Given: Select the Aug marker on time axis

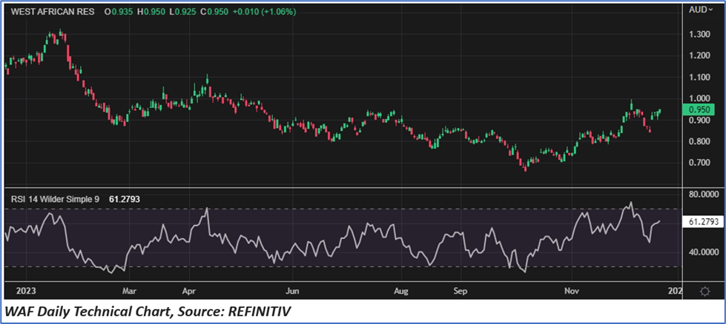Looking at the screenshot, I should (401, 291).
